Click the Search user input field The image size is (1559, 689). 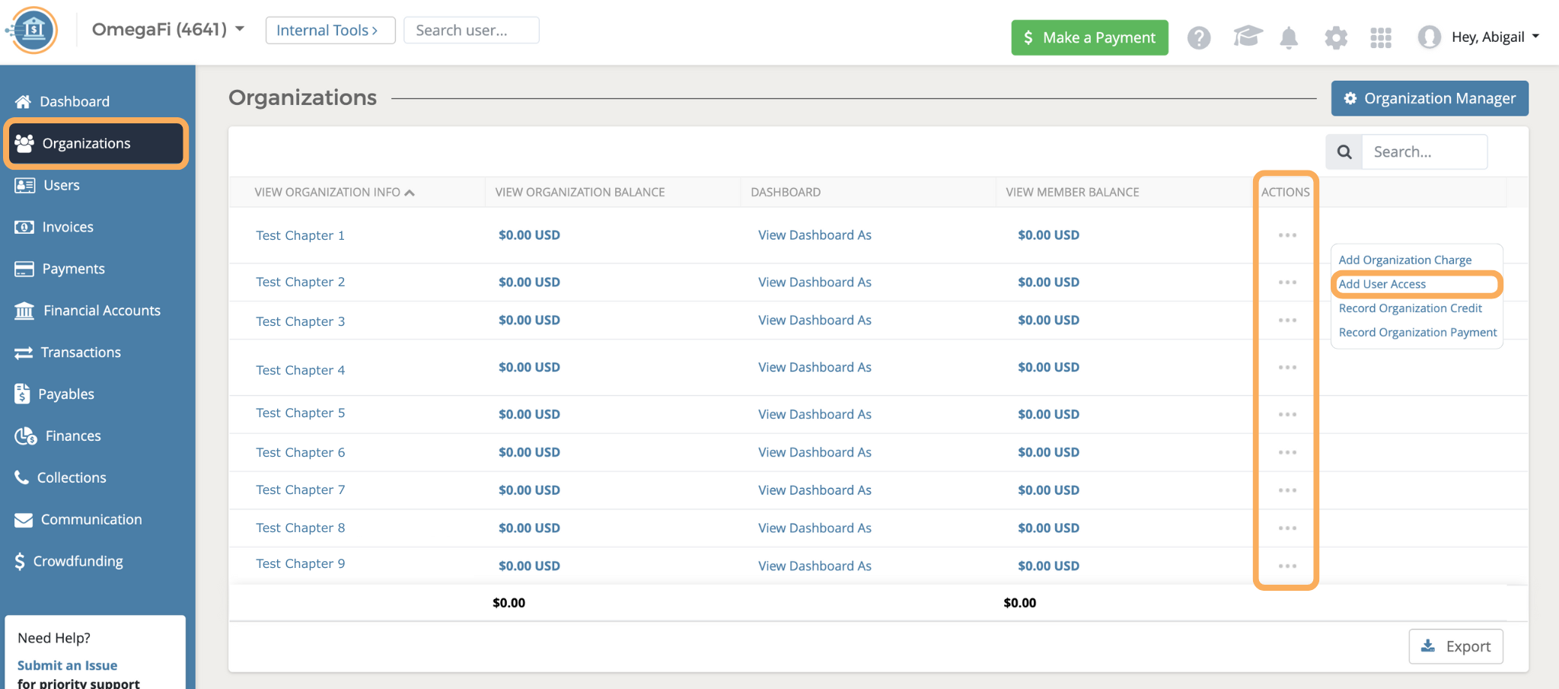[x=471, y=30]
